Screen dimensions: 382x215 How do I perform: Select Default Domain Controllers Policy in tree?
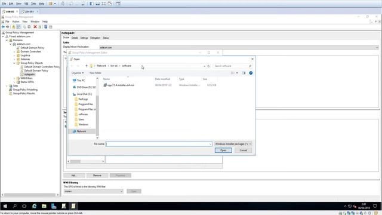coord(41,67)
